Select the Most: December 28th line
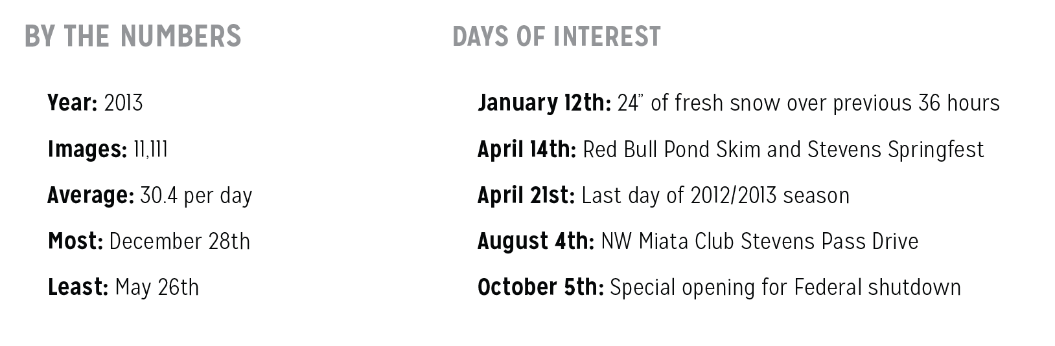 point(149,241)
